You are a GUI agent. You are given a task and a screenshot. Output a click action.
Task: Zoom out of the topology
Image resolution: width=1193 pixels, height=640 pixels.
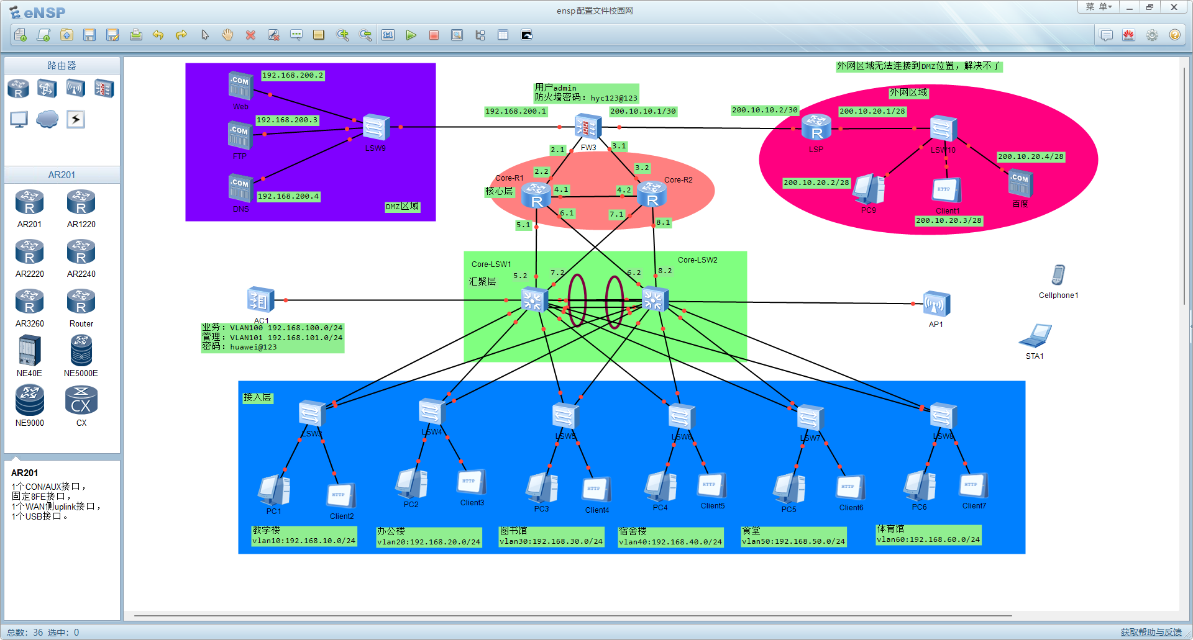(365, 35)
